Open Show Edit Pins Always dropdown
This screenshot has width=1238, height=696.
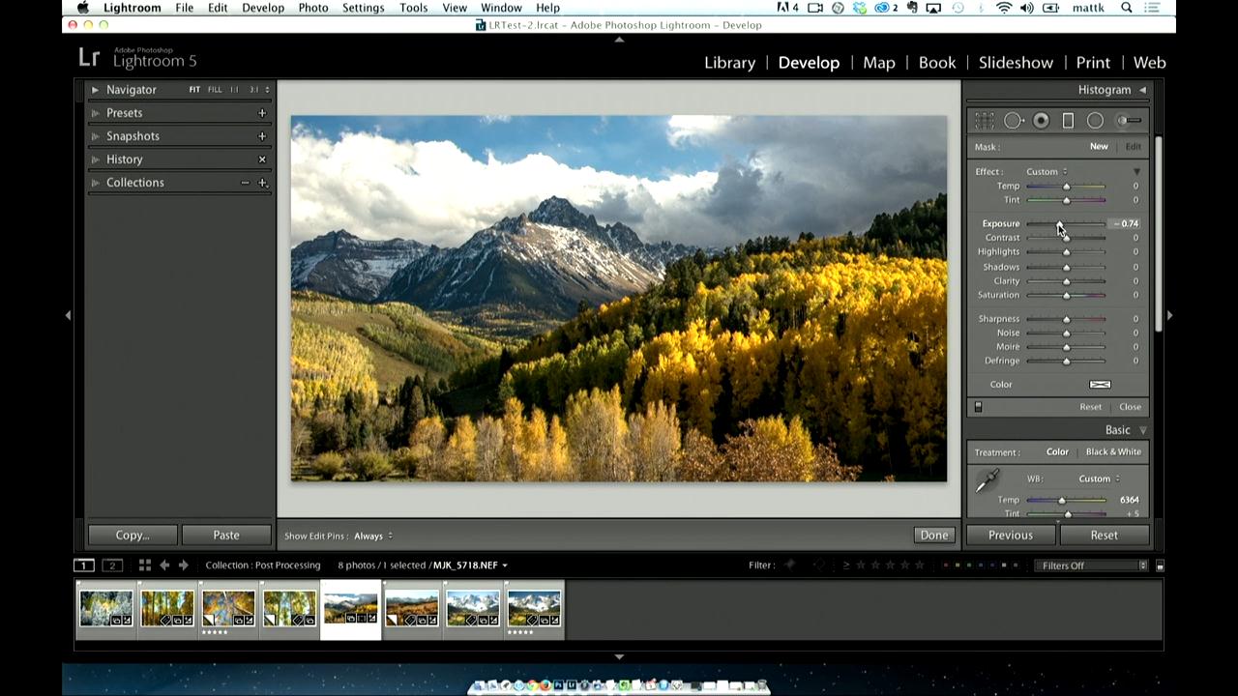tap(372, 536)
